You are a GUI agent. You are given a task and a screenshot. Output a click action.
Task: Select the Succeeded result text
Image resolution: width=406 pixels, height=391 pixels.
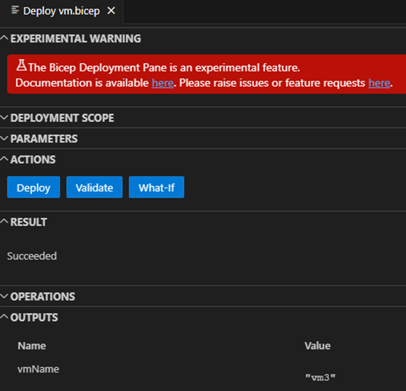(x=32, y=256)
